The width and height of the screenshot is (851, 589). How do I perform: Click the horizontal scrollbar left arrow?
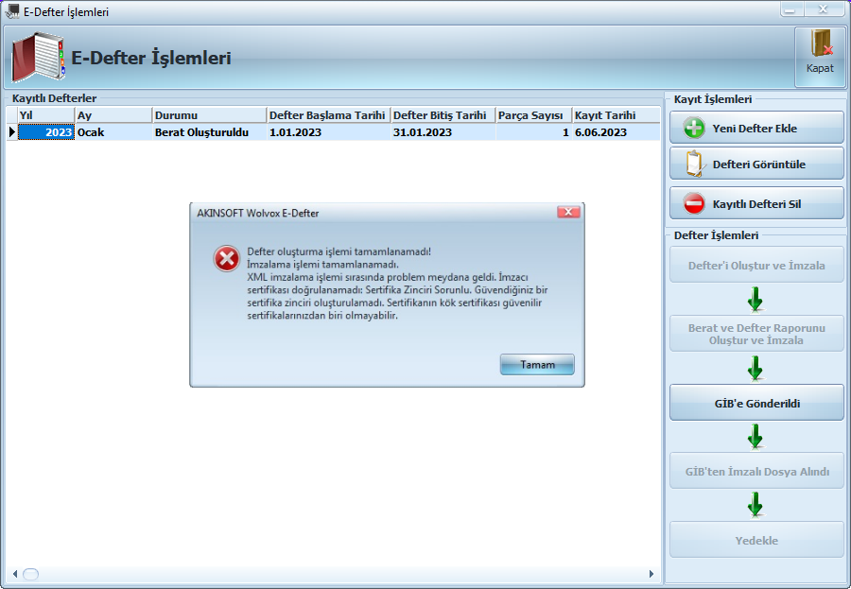click(x=14, y=574)
